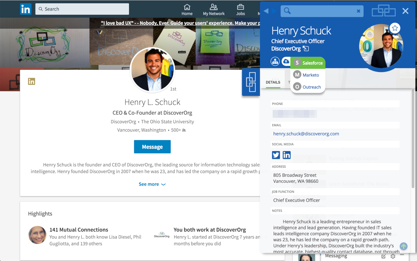Open LinkedIn Home nav icon
Screen dimensions: 417x261
coord(187,10)
